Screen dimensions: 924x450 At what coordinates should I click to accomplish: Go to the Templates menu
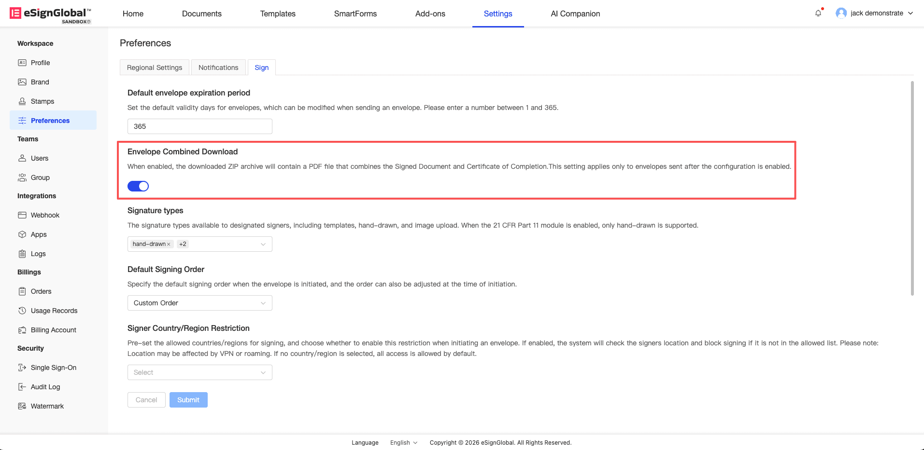278,14
